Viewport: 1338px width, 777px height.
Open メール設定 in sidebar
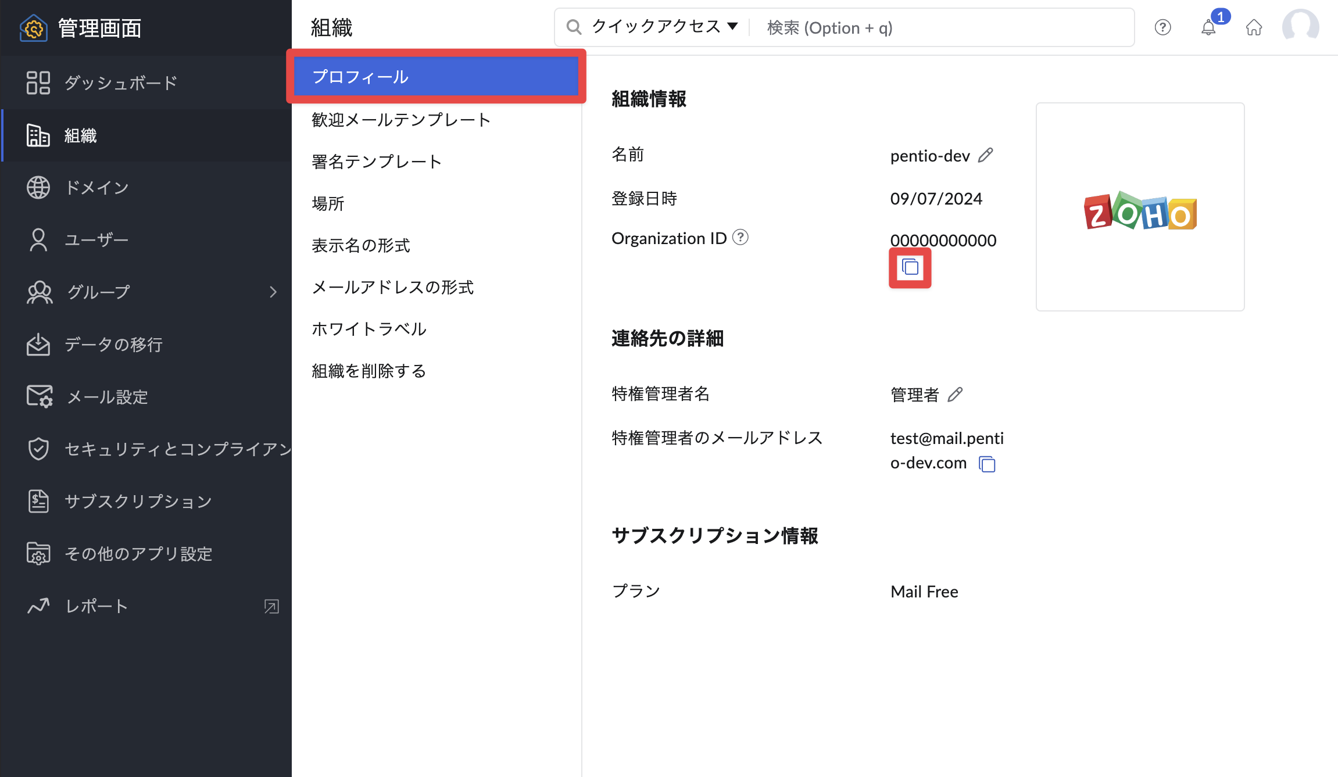[146, 396]
